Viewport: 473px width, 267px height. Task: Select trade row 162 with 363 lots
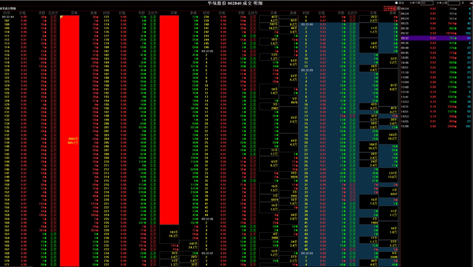click(50, 230)
